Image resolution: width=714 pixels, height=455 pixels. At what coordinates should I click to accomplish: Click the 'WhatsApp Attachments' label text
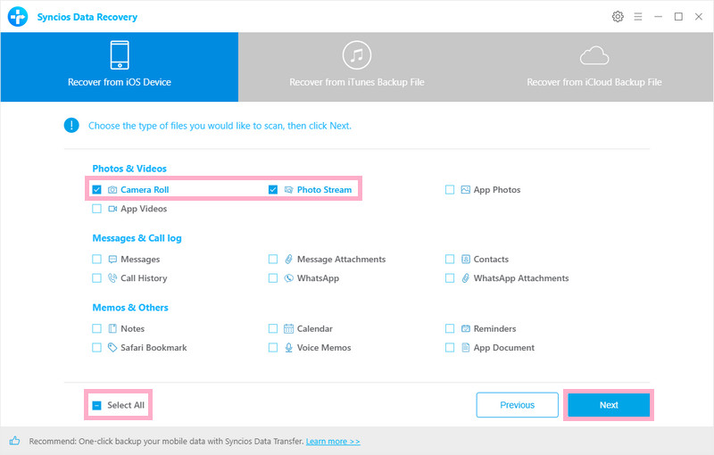(521, 278)
